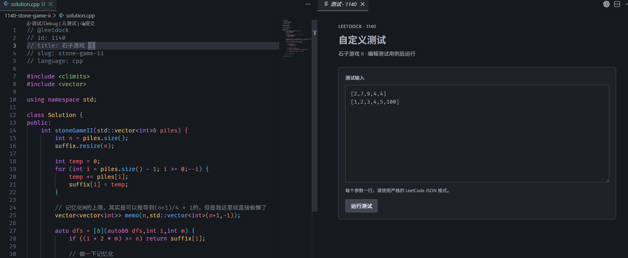Click the comment '// 做一下记忆化'
This screenshot has width=628, height=258.
coord(91,254)
